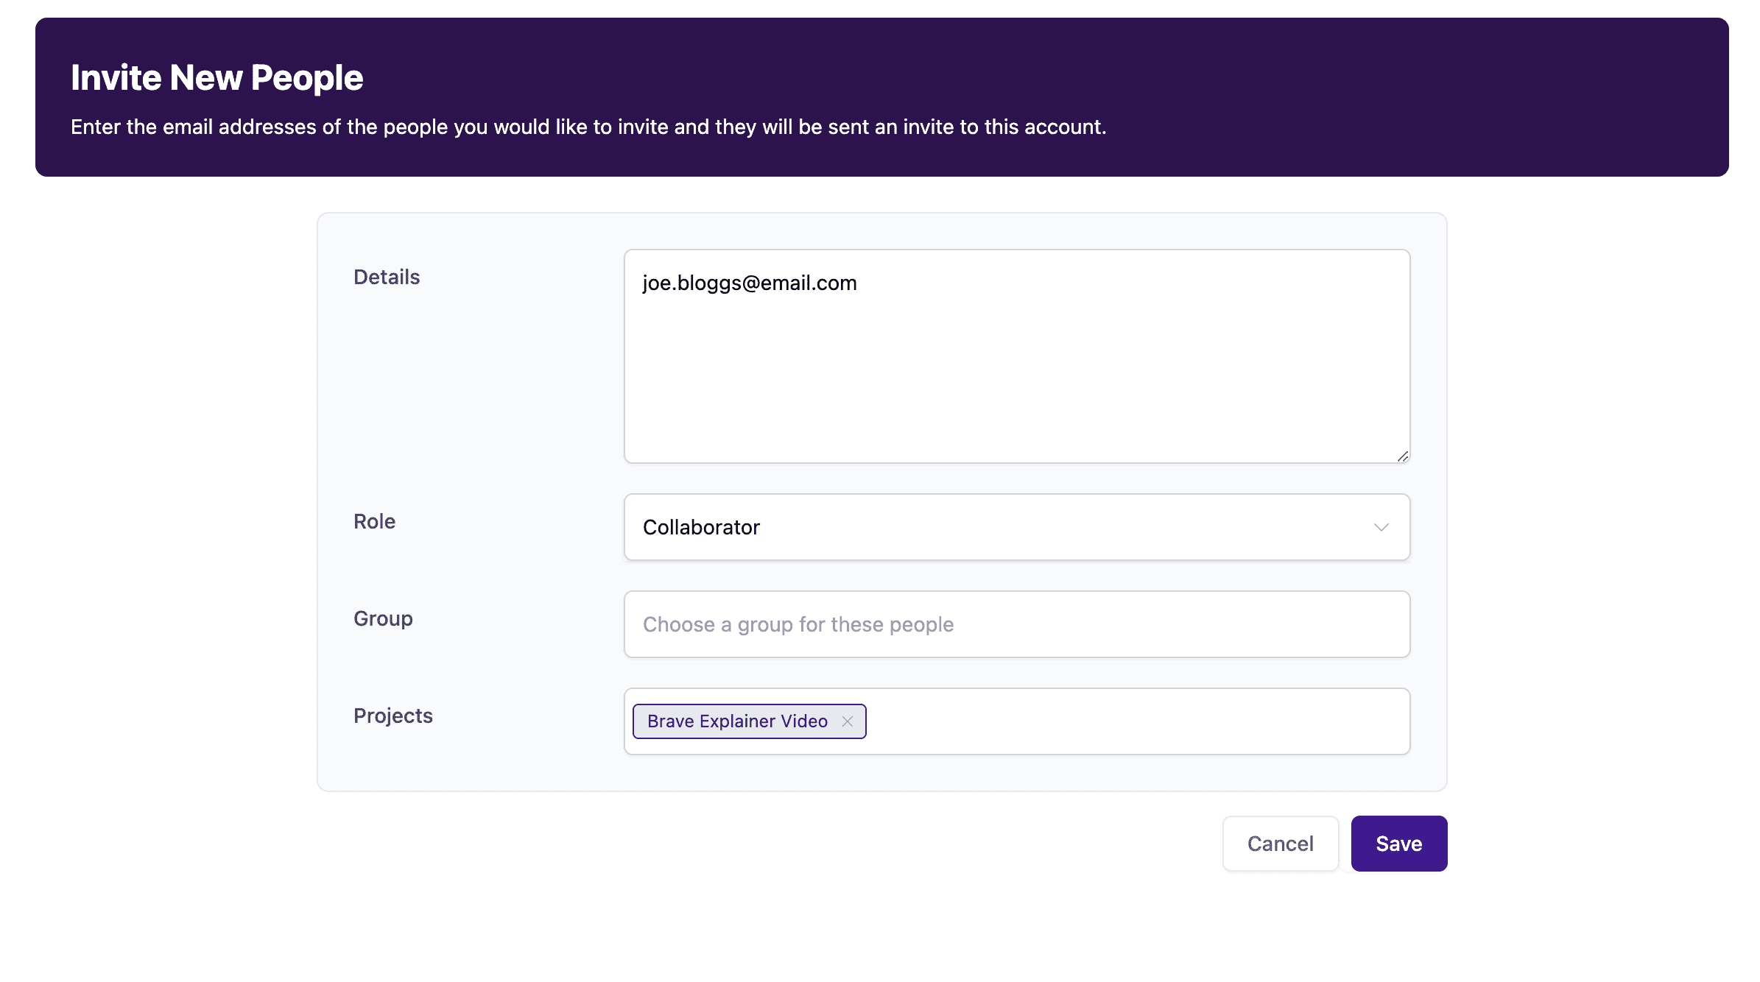Click the Invite New People heading
The height and width of the screenshot is (982, 1760).
coord(217,78)
